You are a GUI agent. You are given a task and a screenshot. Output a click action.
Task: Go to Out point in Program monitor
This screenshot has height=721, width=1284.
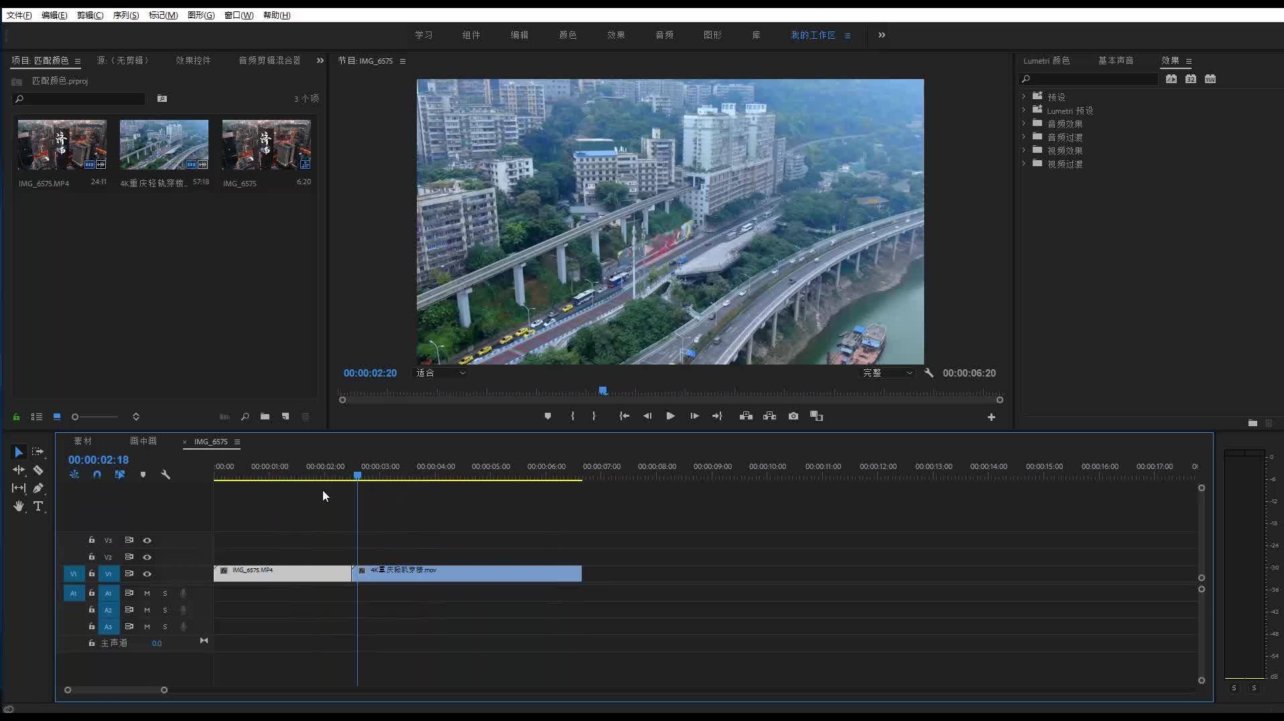[717, 416]
